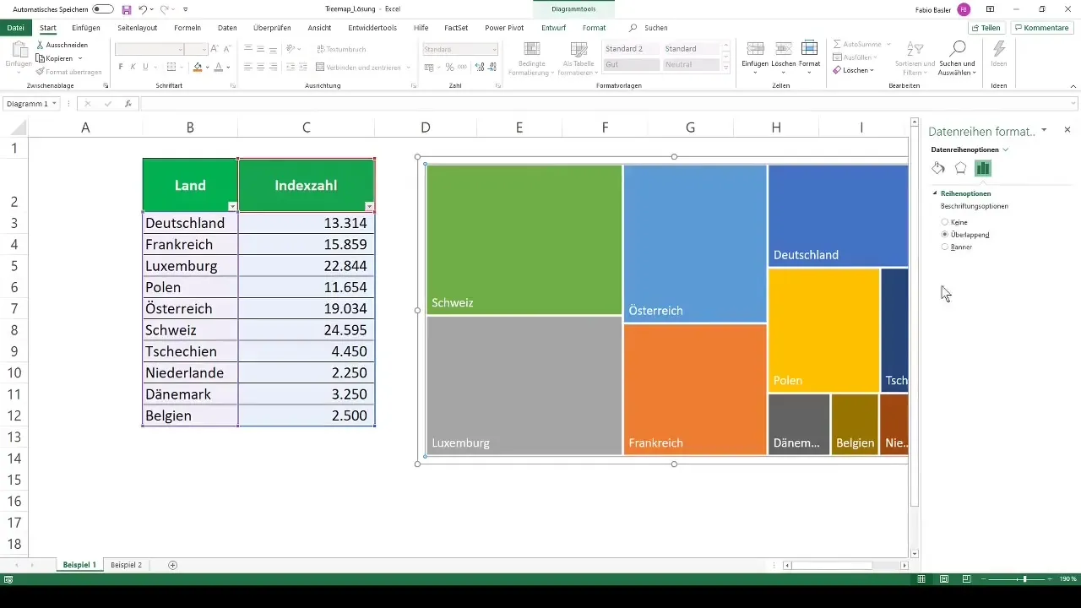Expand the cell styles gallery
The image size is (1081, 608).
[726, 66]
